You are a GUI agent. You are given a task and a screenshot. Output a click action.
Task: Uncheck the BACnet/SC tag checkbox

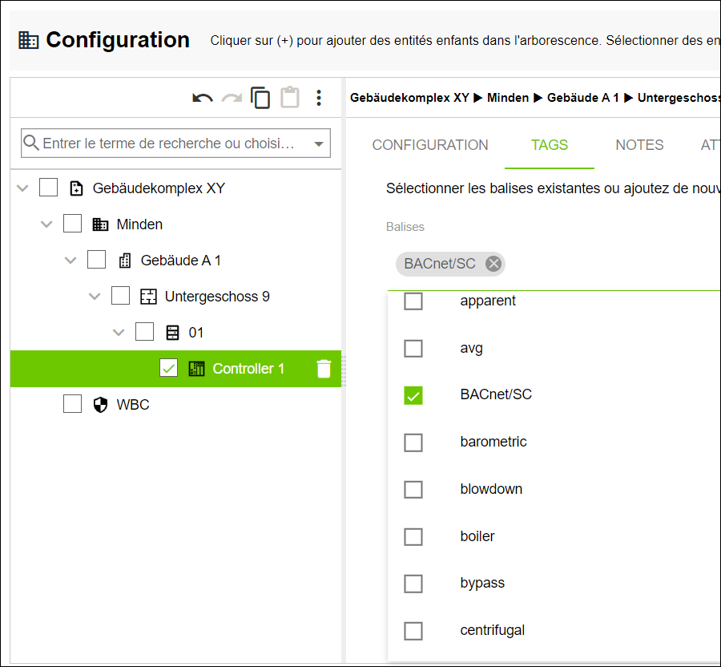pyautogui.click(x=413, y=395)
